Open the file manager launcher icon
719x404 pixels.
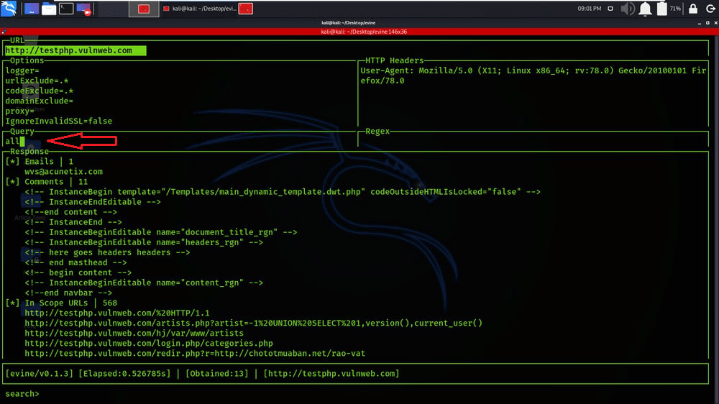[49, 9]
